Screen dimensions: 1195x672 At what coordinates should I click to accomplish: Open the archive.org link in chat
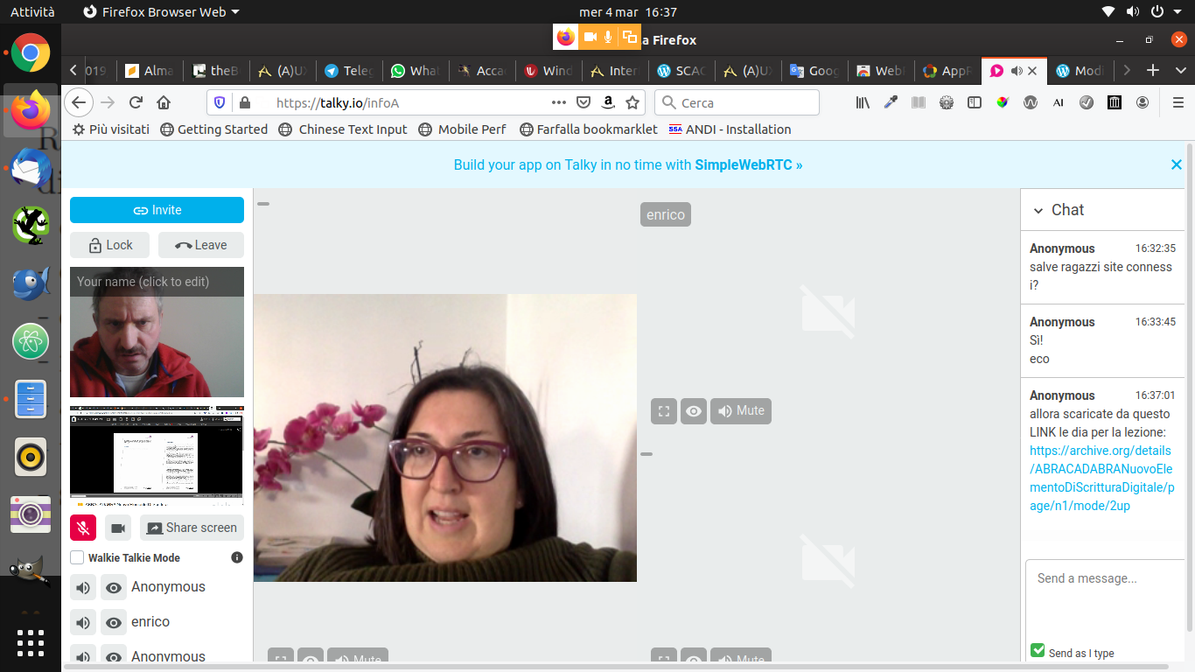1101,479
